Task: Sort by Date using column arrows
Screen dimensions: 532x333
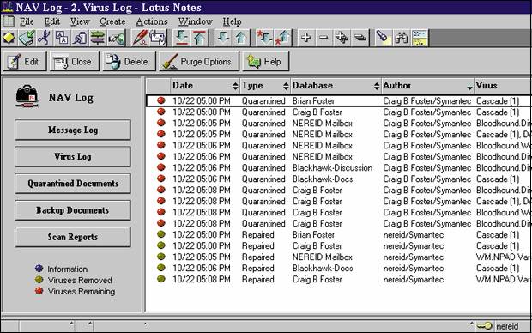Action: (x=235, y=86)
